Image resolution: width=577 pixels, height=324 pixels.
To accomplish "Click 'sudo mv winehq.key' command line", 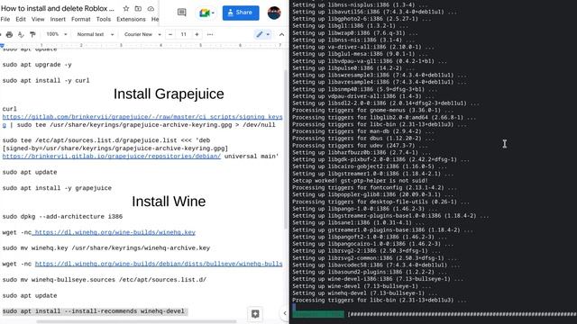I will [x=106, y=248].
